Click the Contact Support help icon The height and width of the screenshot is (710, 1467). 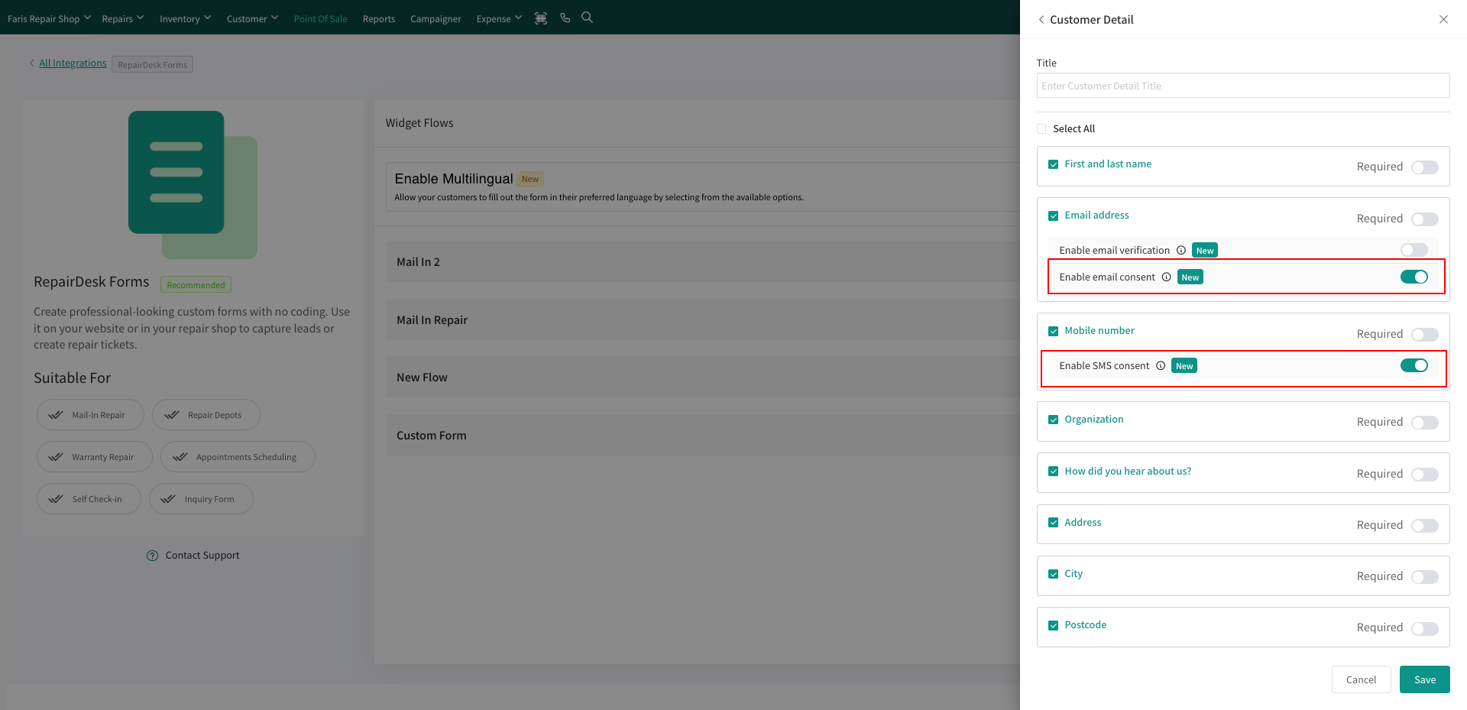[153, 556]
